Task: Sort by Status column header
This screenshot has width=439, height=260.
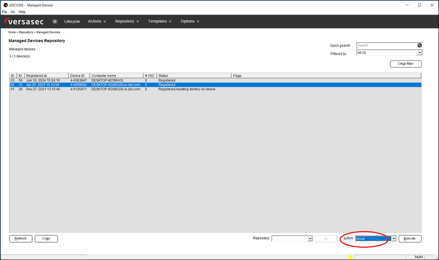Action: [194, 75]
